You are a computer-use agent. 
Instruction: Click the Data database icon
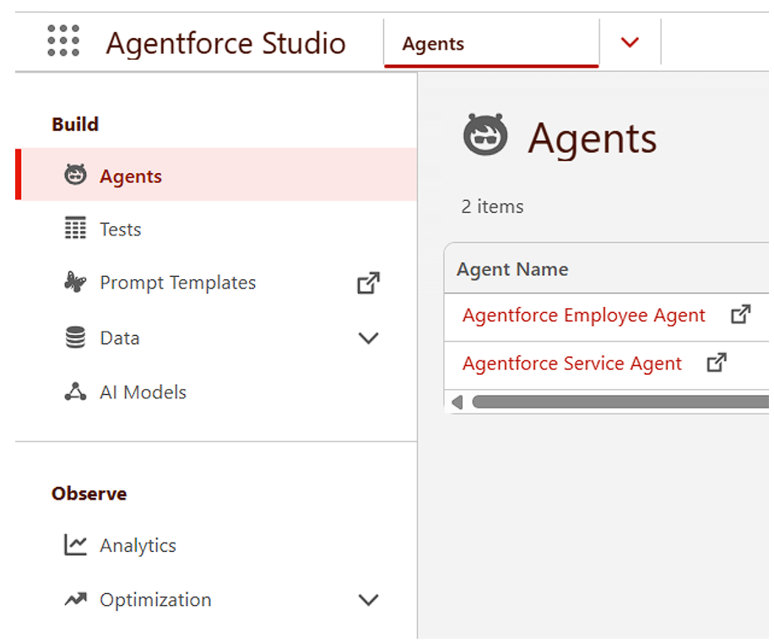pyautogui.click(x=75, y=338)
